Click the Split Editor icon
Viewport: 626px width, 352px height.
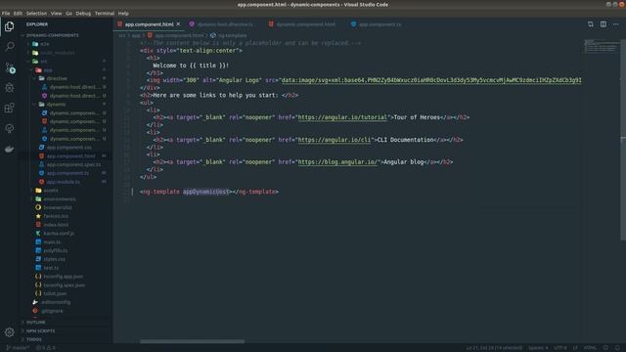pyautogui.click(x=604, y=24)
